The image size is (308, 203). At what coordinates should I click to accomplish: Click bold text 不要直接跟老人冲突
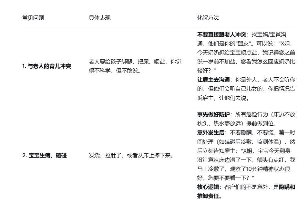(x=221, y=35)
